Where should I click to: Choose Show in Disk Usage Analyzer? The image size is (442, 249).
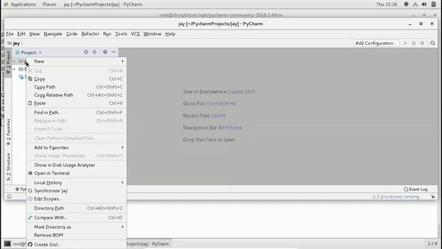pyautogui.click(x=77, y=165)
